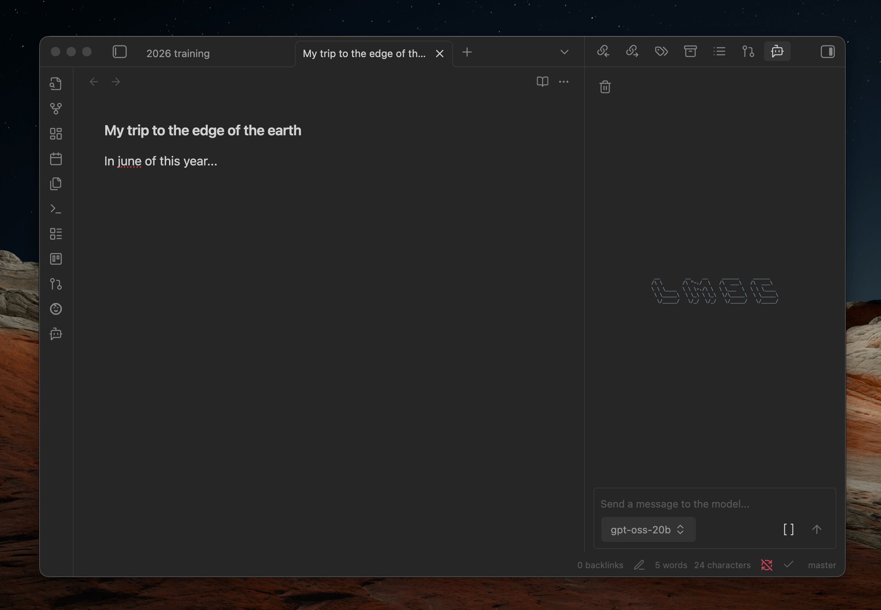
Task: Open the tags pane icon
Action: 661,52
